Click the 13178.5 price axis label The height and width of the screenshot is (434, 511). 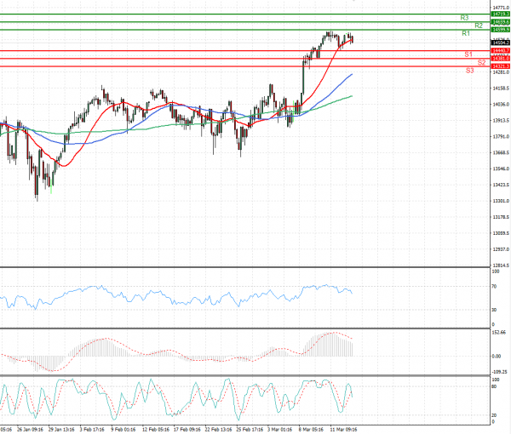point(501,217)
